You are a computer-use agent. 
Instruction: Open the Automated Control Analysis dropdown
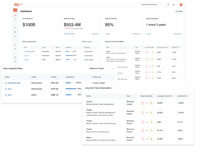(151, 5)
